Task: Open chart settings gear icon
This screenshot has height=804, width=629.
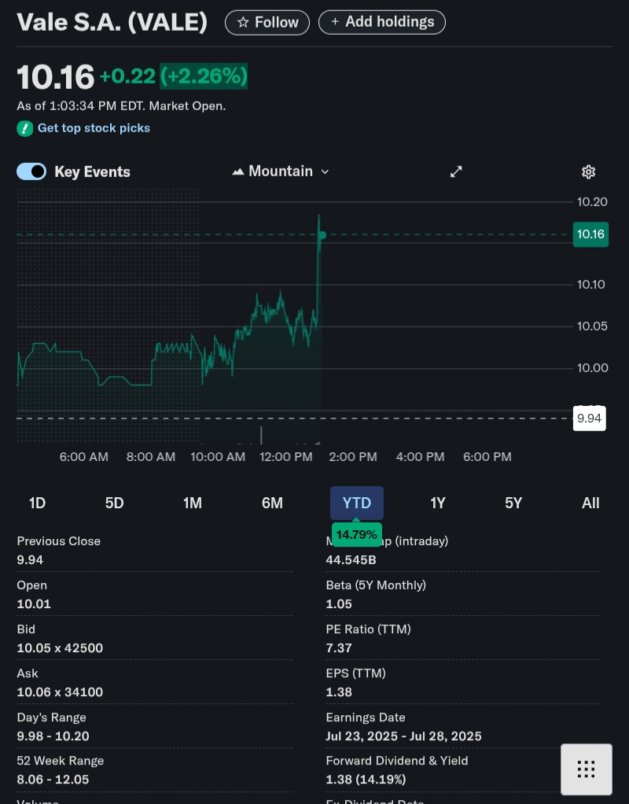Action: click(x=588, y=171)
